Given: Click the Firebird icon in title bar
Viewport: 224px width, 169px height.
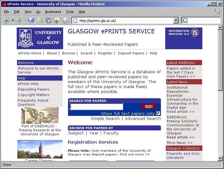Looking at the screenshot, I should (x=4, y=4).
